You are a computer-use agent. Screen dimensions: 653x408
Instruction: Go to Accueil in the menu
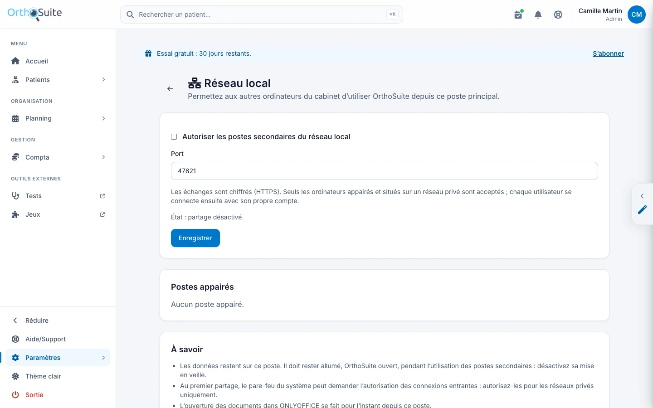coord(58,61)
